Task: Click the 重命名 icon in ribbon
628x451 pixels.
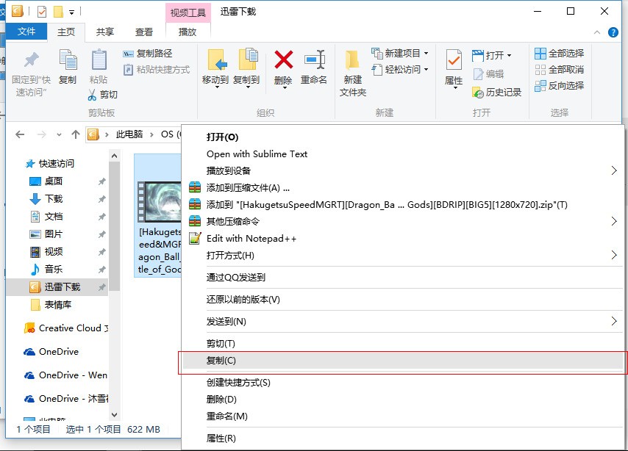Action: (315, 59)
